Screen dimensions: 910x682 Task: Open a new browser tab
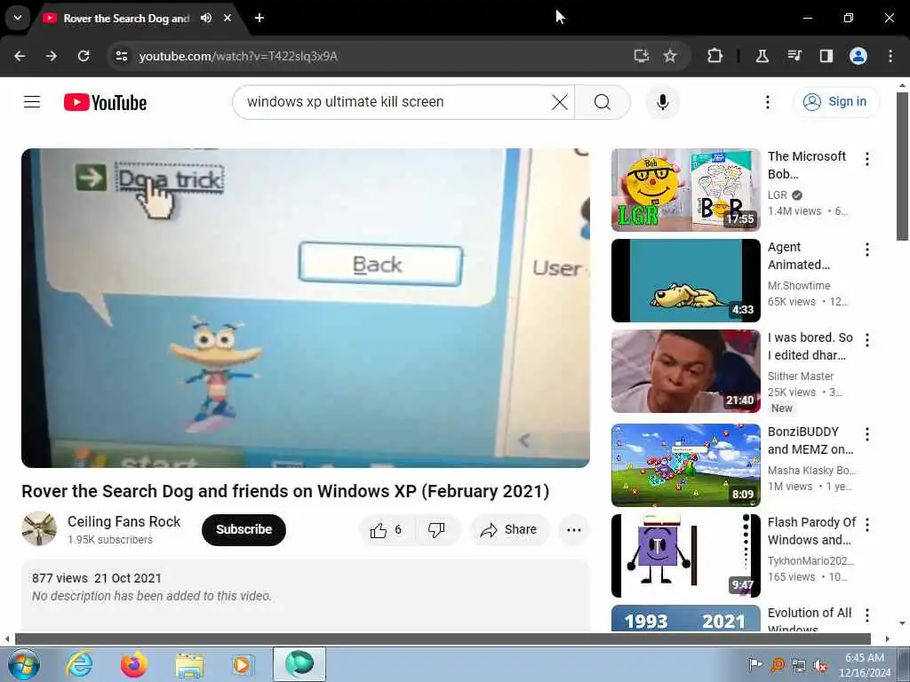coord(259,18)
